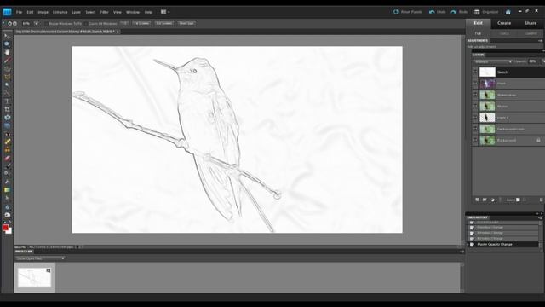
Task: Switch to the Create tab
Action: click(504, 23)
